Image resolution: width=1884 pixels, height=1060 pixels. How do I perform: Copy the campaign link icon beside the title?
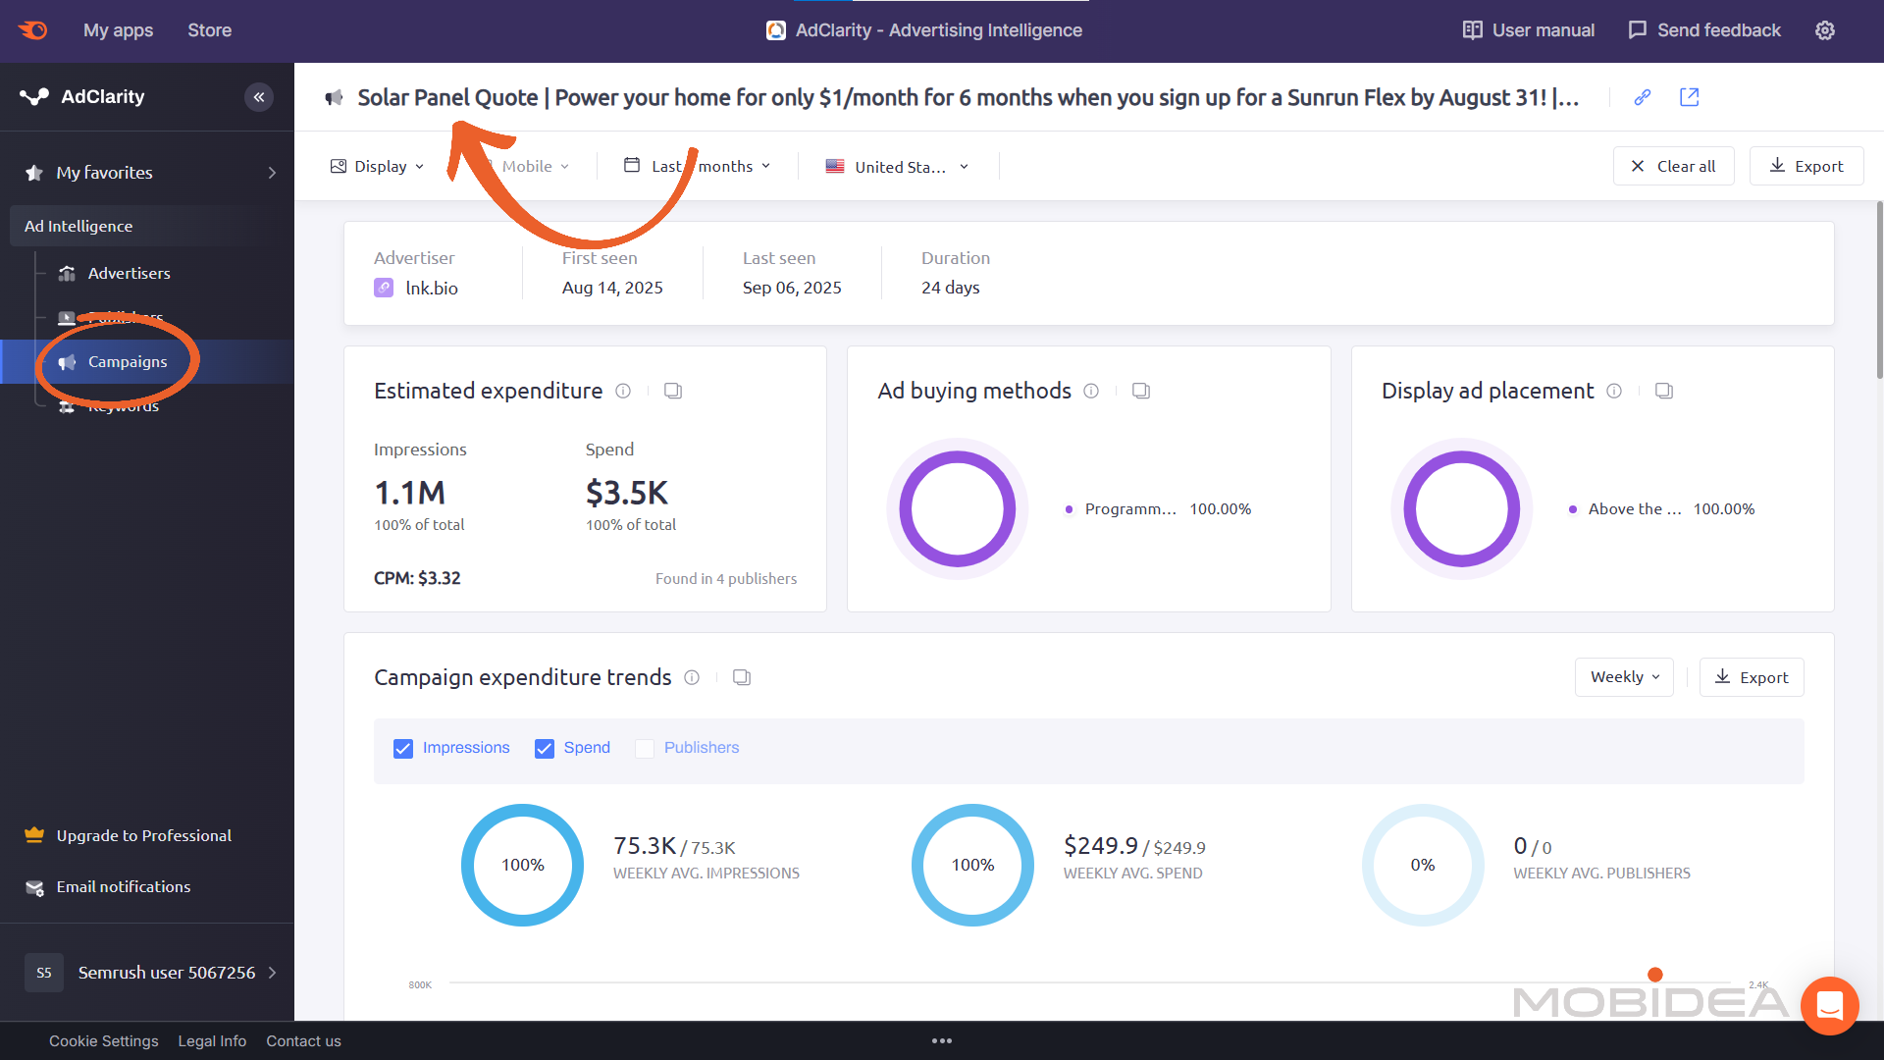(1643, 97)
